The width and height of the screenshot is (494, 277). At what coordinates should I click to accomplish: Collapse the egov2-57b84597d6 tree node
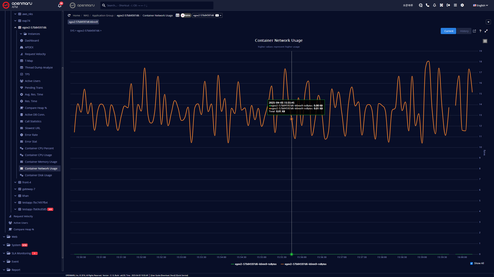tap(15, 27)
